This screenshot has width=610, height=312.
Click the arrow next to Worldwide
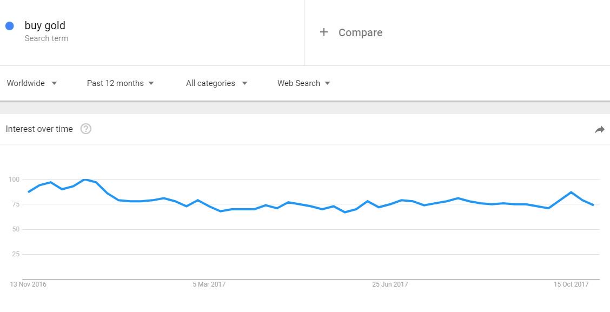point(54,83)
